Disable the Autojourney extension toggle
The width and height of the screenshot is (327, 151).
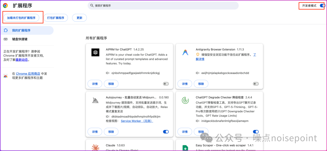pos(166,132)
